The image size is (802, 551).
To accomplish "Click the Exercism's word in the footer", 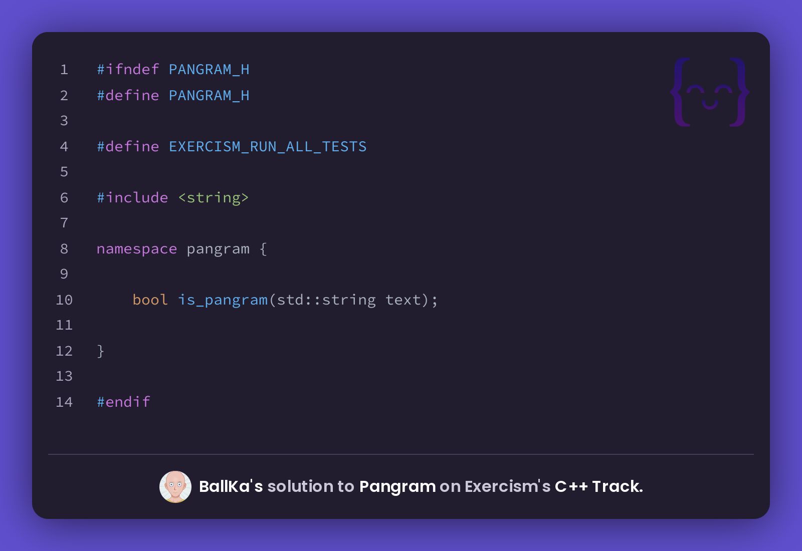I will click(x=507, y=486).
